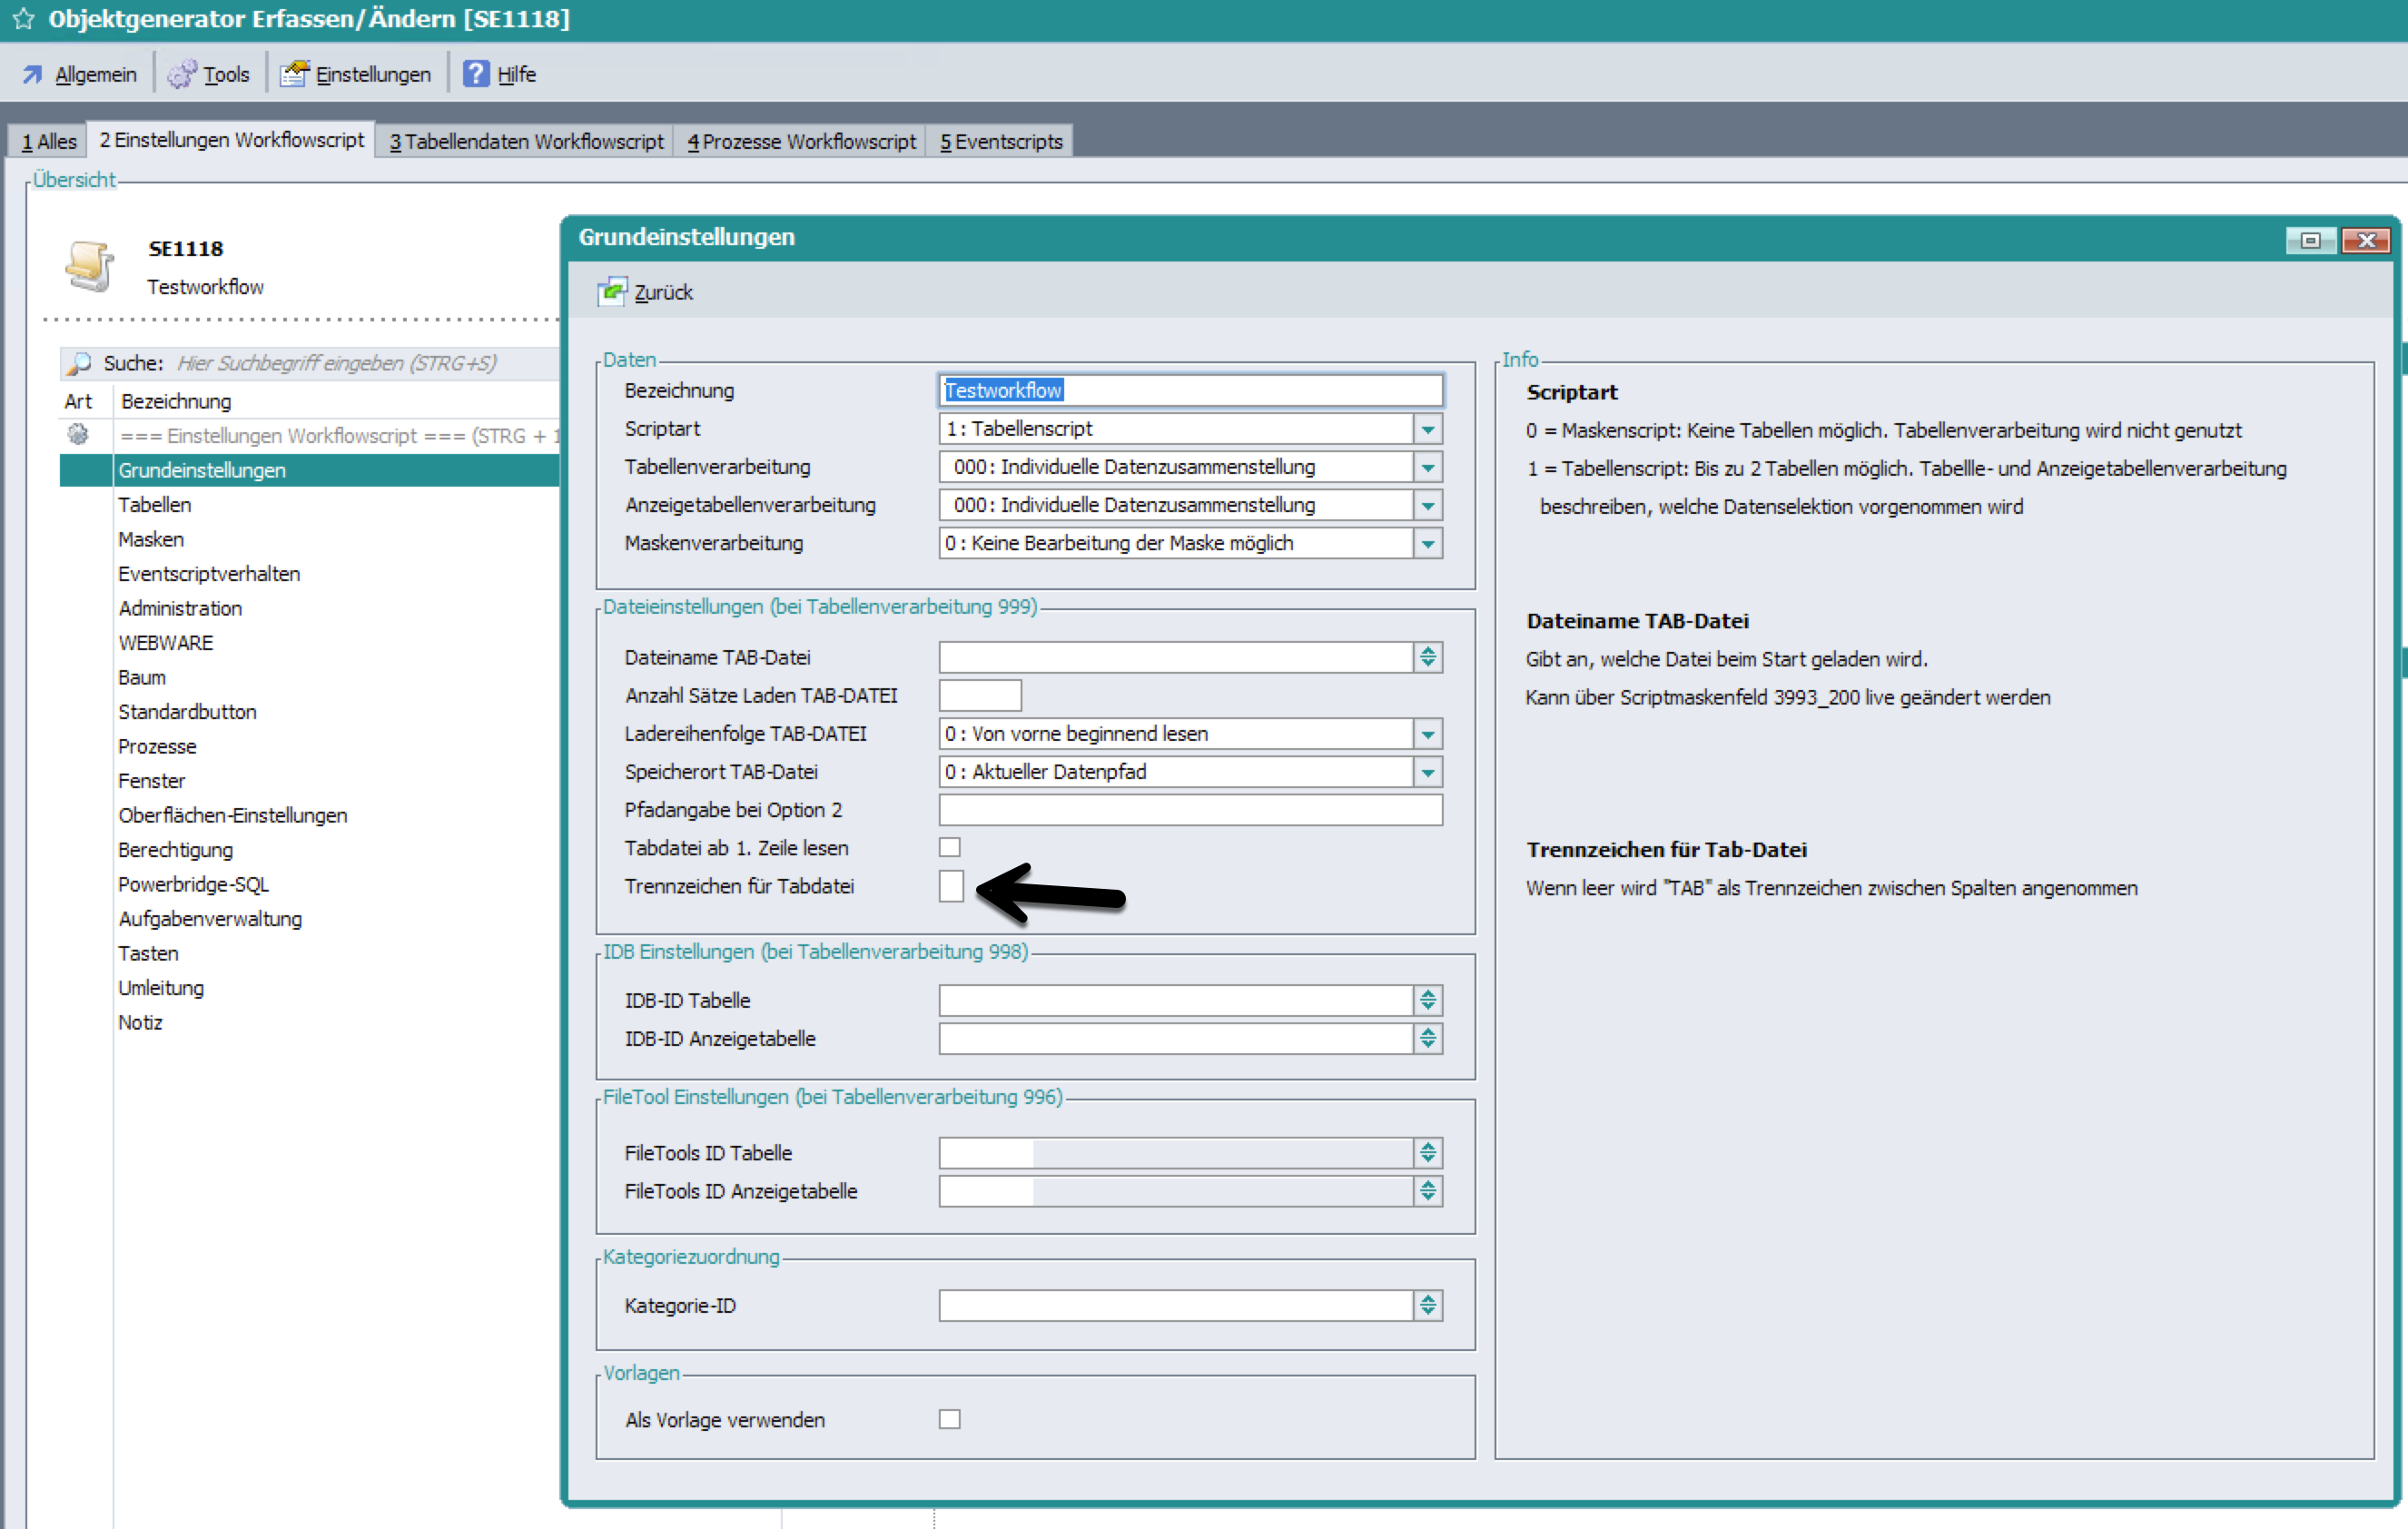Viewport: 2408px width, 1529px height.
Task: Open Speicherort TAB-Datei dropdown
Action: click(x=1428, y=772)
